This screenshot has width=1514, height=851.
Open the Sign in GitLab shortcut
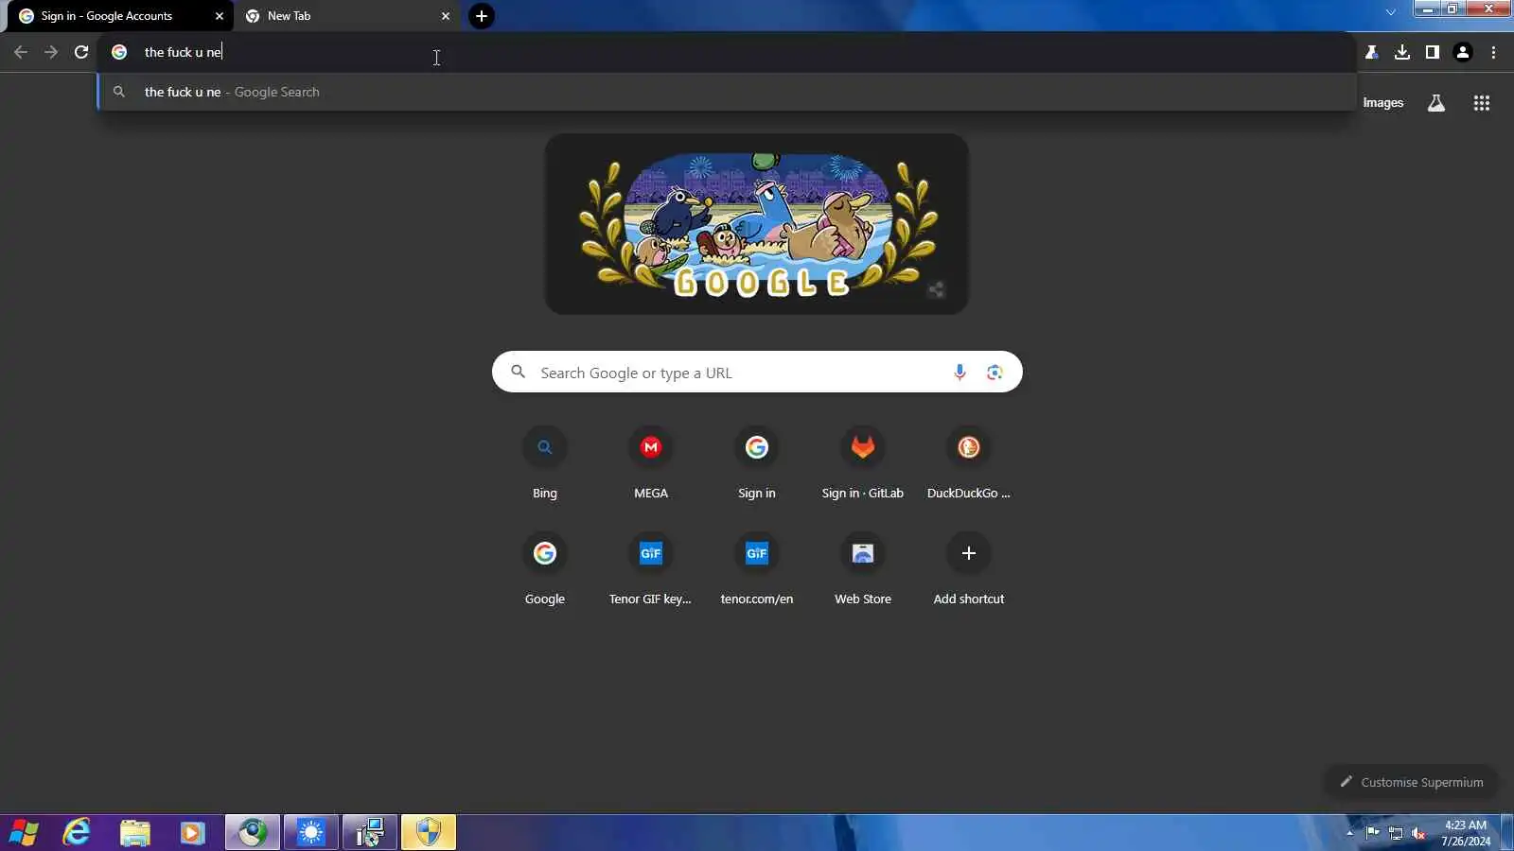pos(863,463)
